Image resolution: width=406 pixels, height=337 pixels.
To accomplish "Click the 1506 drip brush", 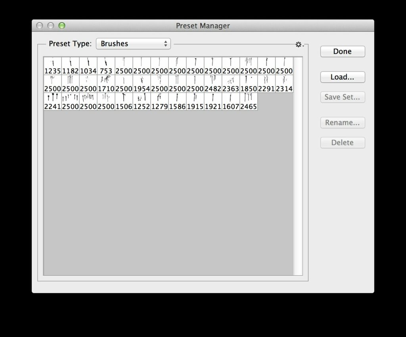I will [x=124, y=102].
